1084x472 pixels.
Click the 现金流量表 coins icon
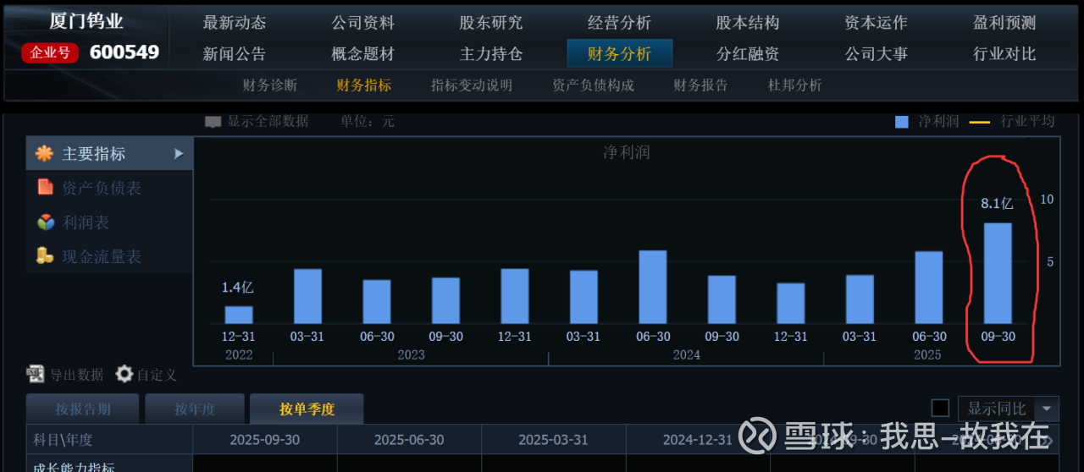[45, 255]
